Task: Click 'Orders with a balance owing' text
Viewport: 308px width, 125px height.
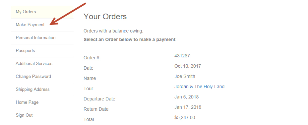Action: pyautogui.click(x=113, y=31)
